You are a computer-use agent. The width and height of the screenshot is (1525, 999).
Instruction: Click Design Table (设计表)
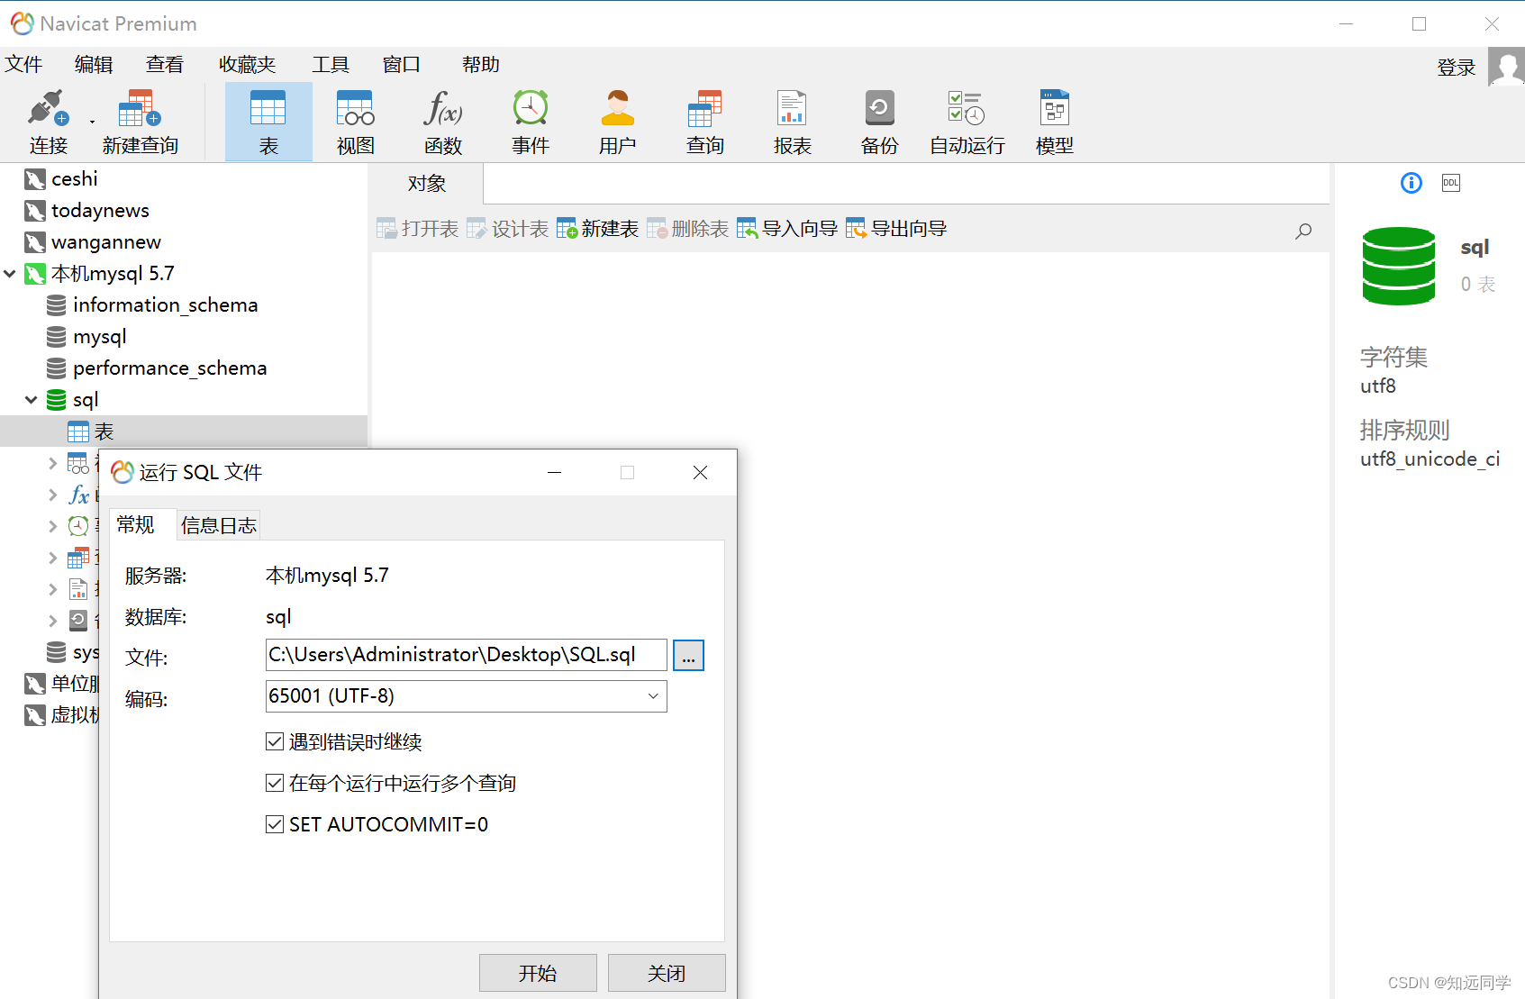pyautogui.click(x=508, y=229)
